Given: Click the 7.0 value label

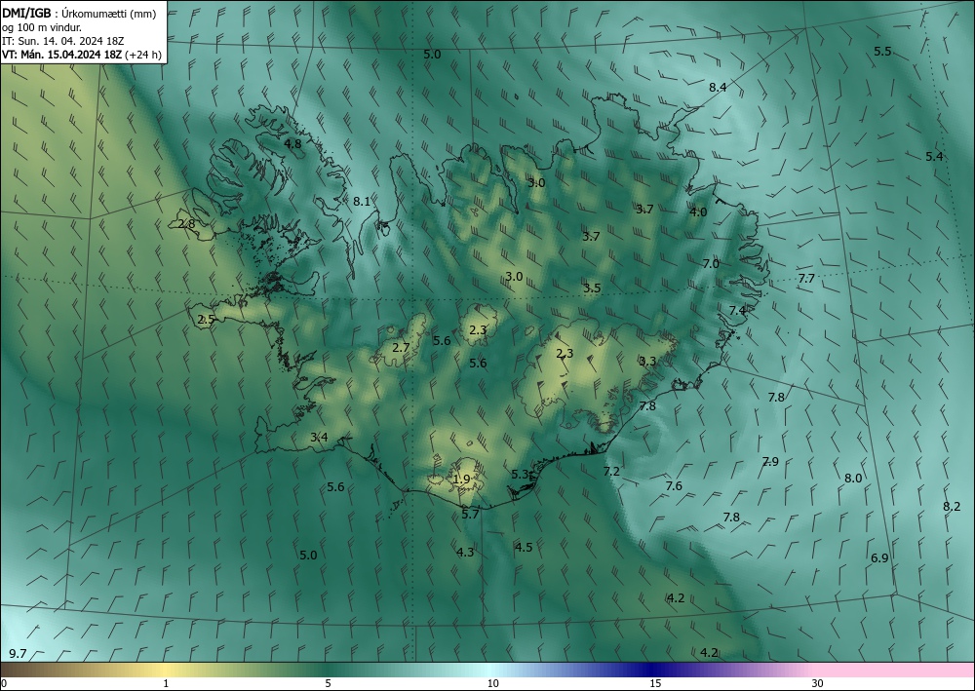Looking at the screenshot, I should [711, 264].
